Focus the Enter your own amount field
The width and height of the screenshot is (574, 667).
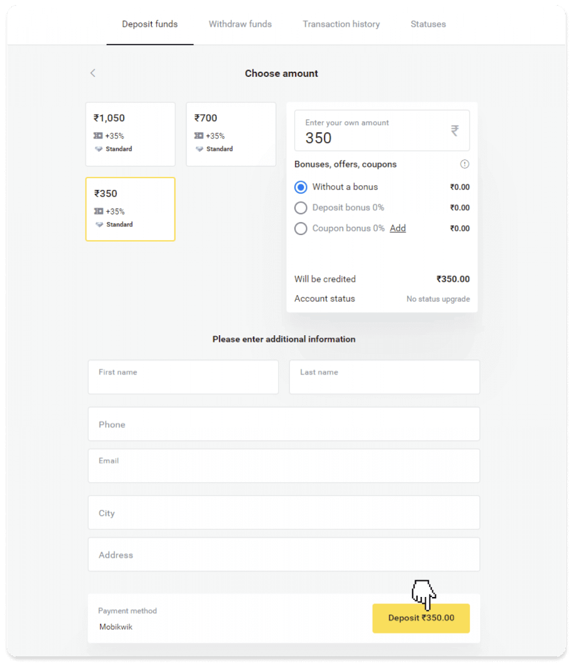coord(382,131)
